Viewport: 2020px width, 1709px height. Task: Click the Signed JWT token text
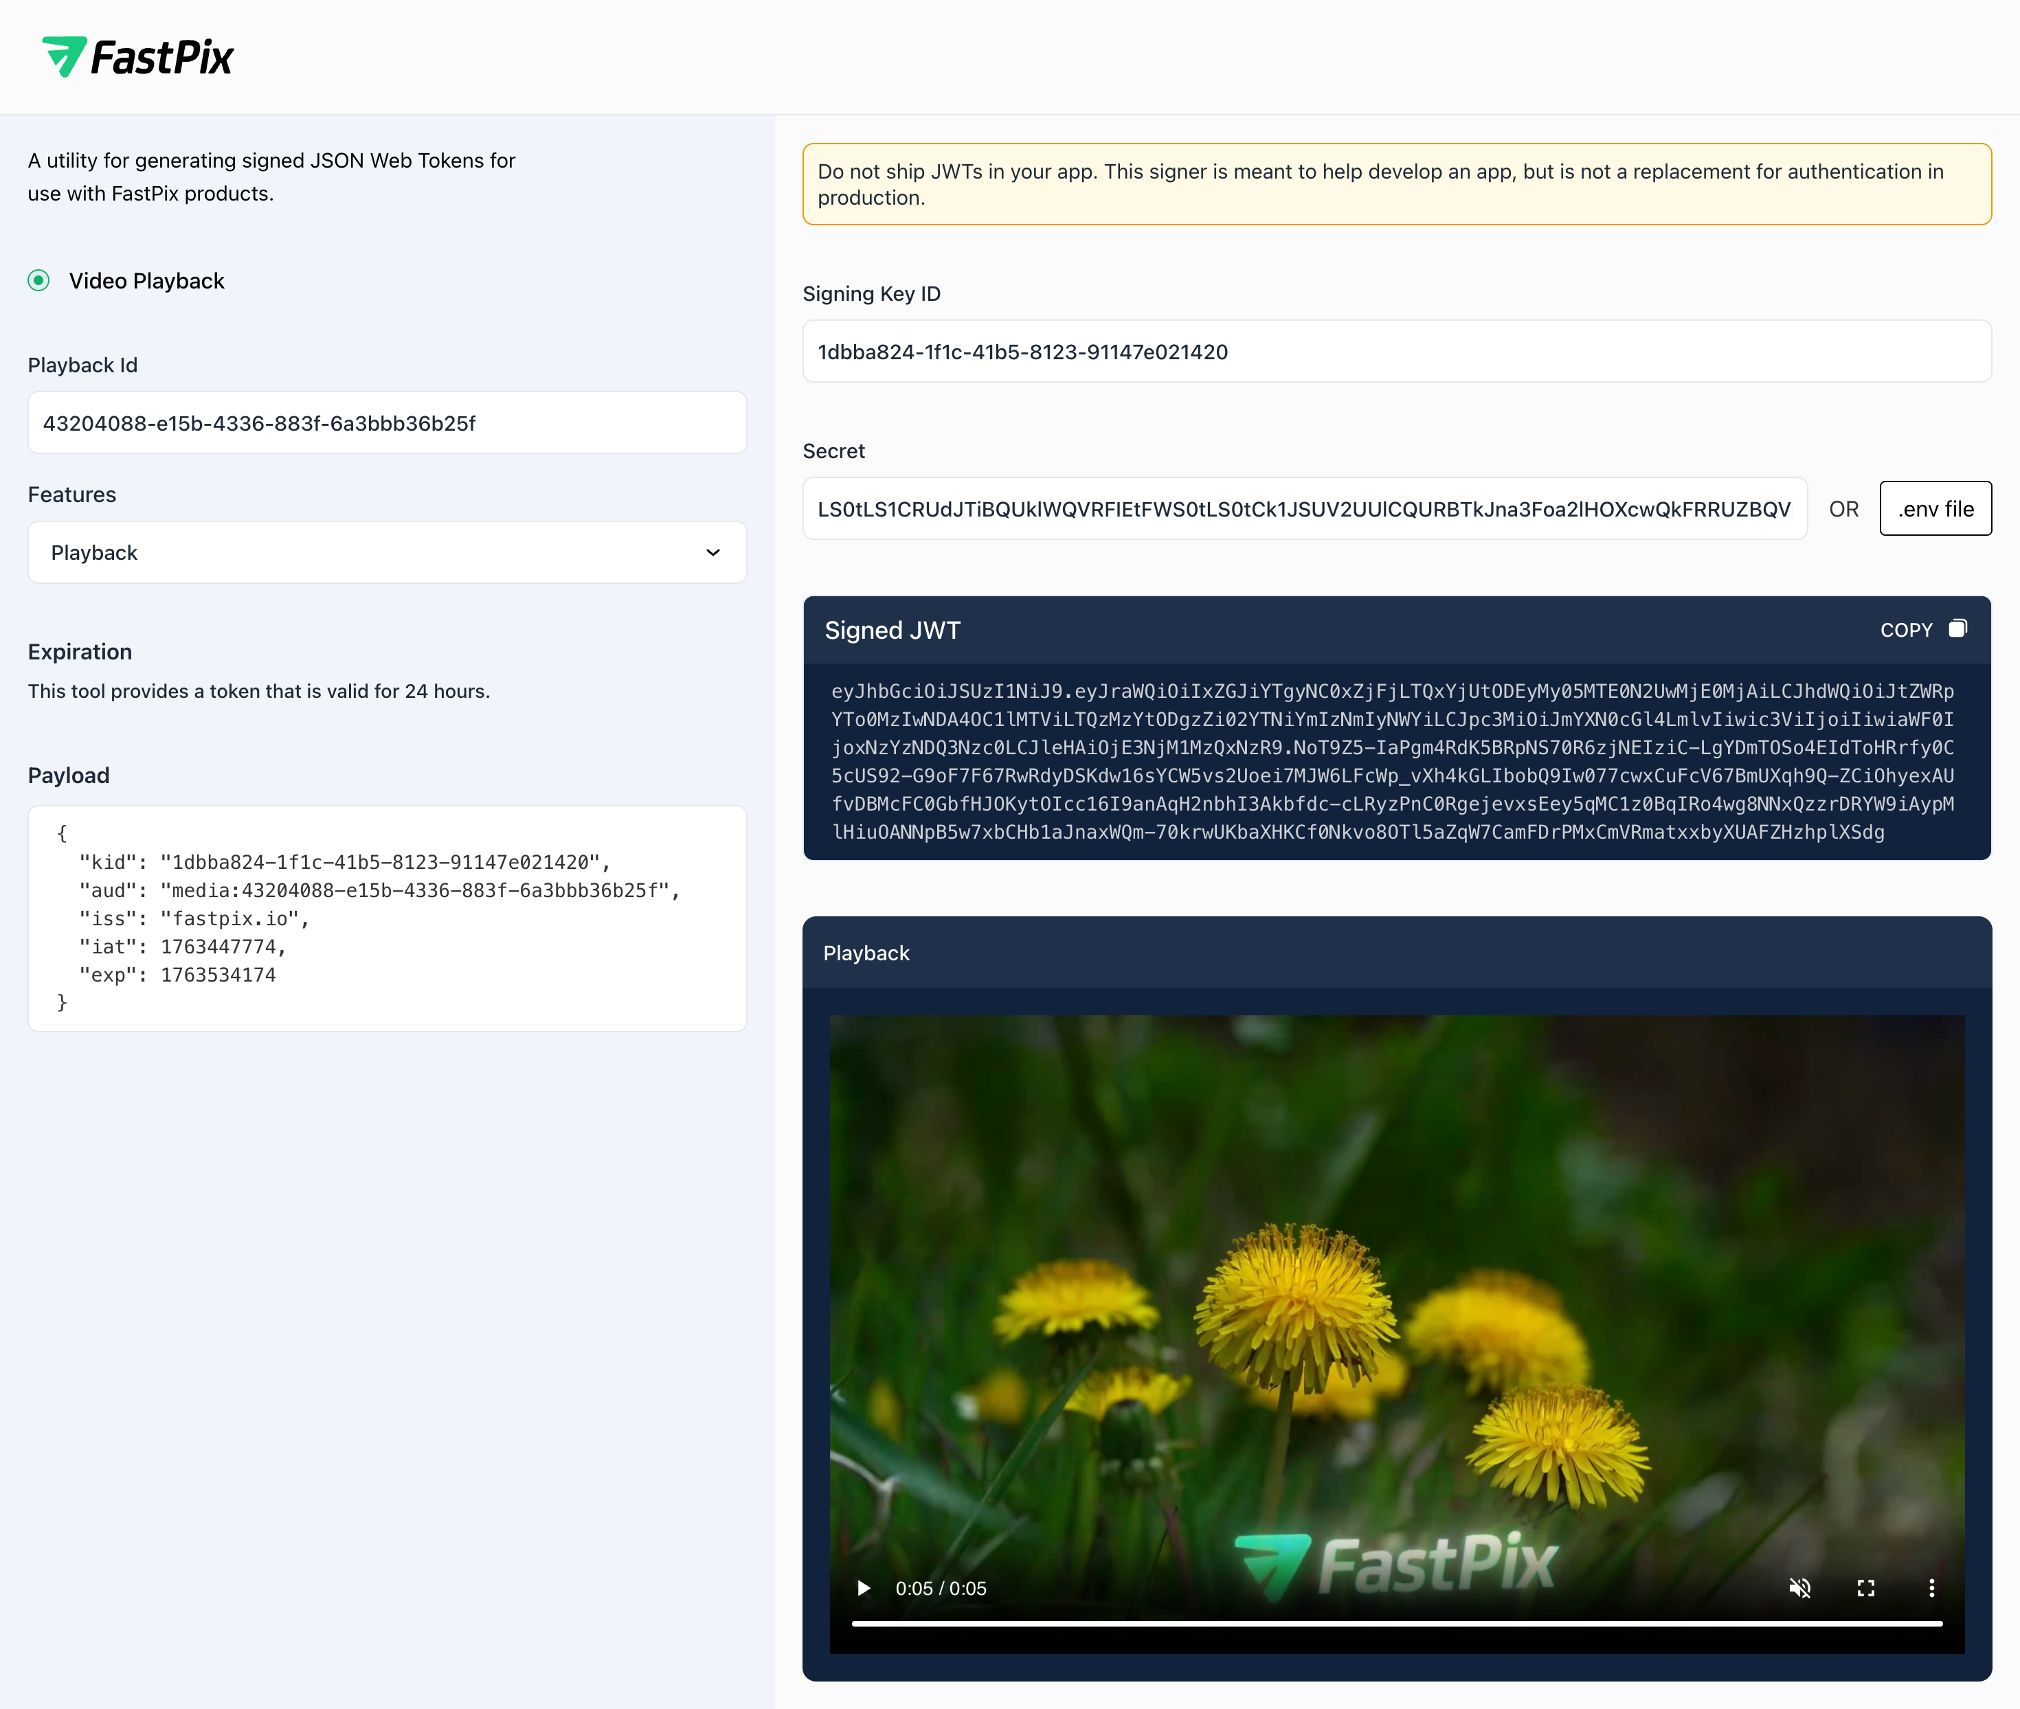1391,762
